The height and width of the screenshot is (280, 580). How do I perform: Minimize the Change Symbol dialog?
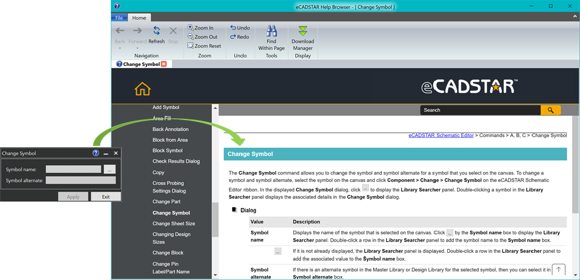(x=106, y=153)
